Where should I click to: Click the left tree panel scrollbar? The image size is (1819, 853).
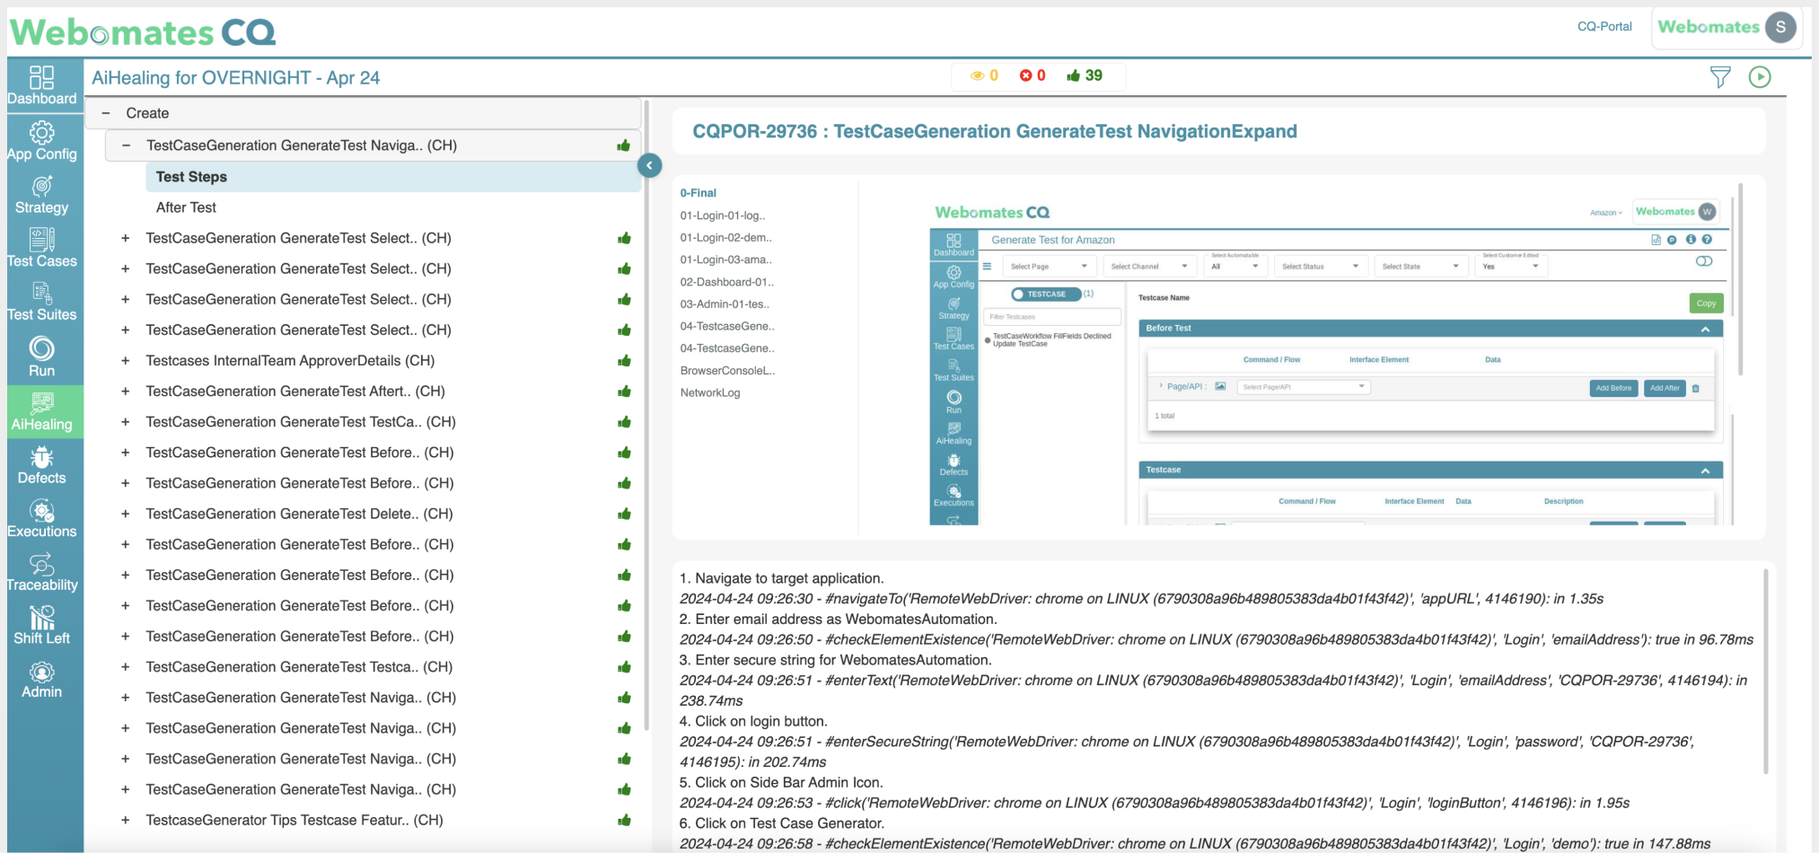coord(646,413)
